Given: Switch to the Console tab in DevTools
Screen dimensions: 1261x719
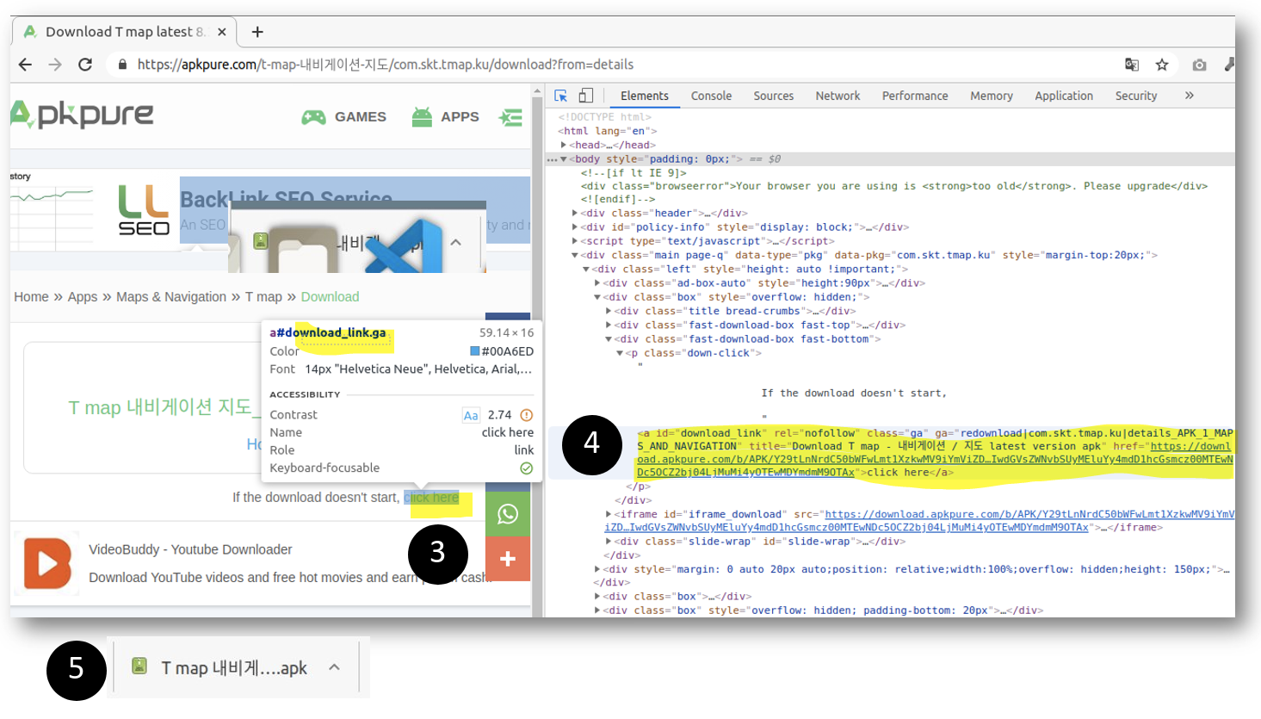Looking at the screenshot, I should point(711,96).
